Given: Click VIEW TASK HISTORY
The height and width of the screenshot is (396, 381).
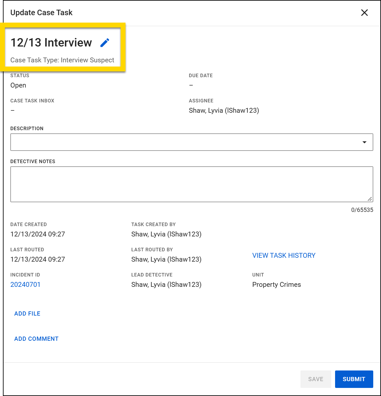Looking at the screenshot, I should (284, 255).
